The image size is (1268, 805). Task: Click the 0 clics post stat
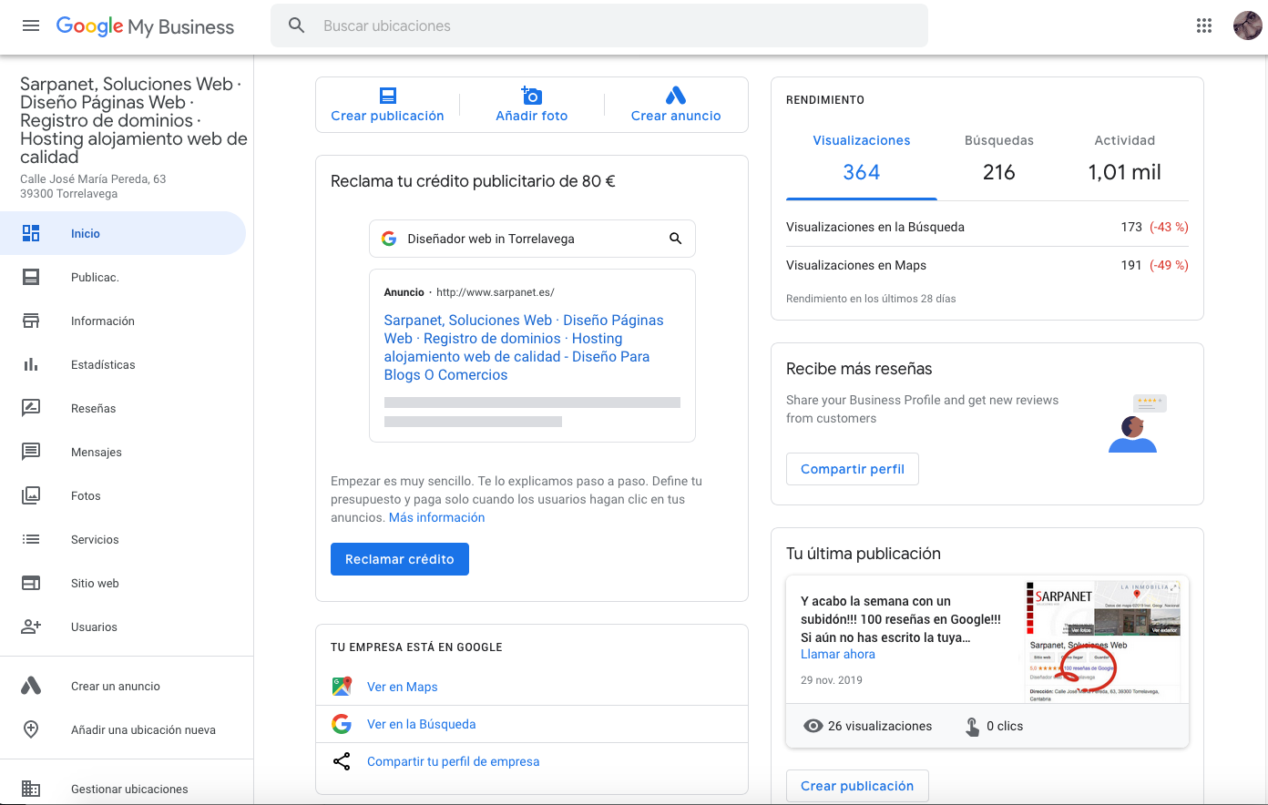tap(995, 726)
